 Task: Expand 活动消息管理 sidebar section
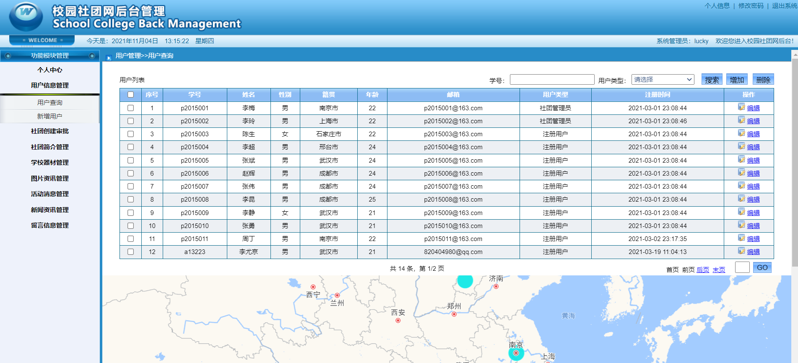click(x=50, y=194)
